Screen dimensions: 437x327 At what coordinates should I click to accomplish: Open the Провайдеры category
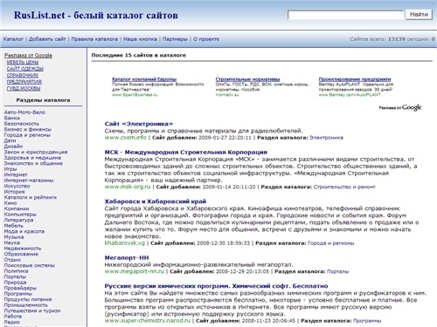(x=20, y=288)
